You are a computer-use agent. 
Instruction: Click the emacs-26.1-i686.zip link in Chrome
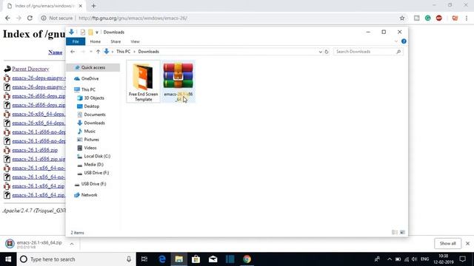point(35,150)
